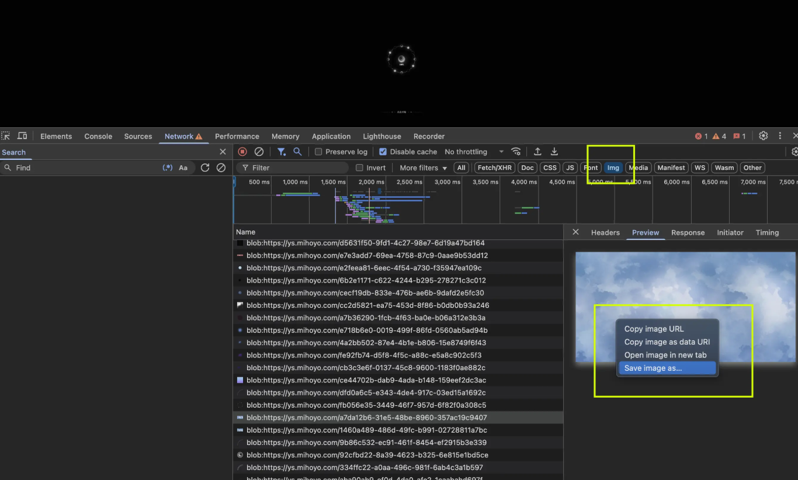The width and height of the screenshot is (798, 480).
Task: Click the Name column header
Action: [398, 232]
